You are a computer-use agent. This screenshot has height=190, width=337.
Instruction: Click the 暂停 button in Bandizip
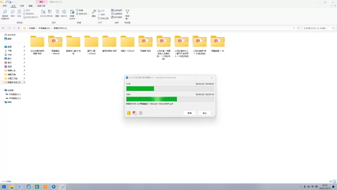[190, 113]
